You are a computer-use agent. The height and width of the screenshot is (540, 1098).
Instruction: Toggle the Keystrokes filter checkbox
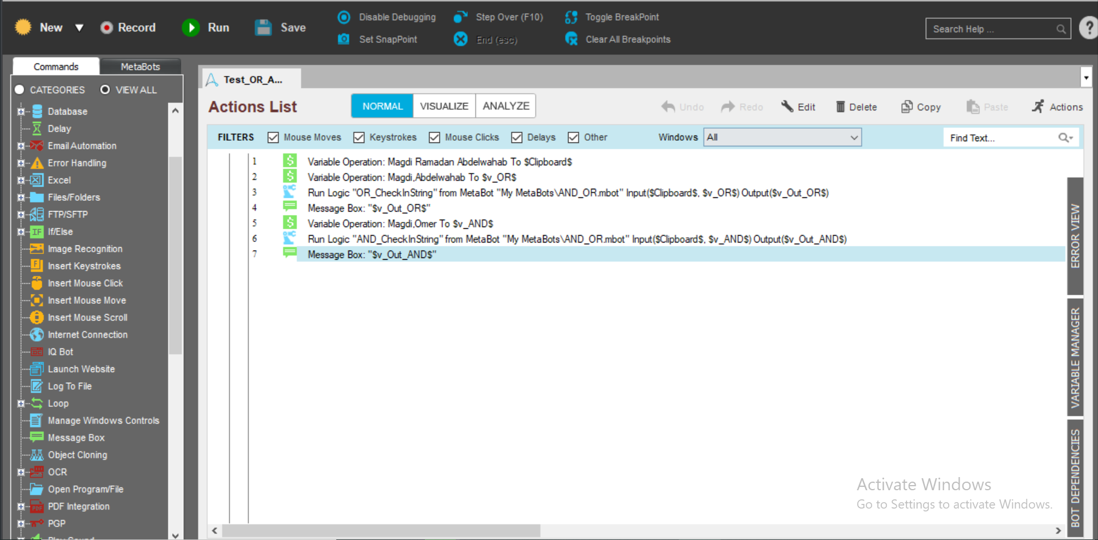coord(359,137)
